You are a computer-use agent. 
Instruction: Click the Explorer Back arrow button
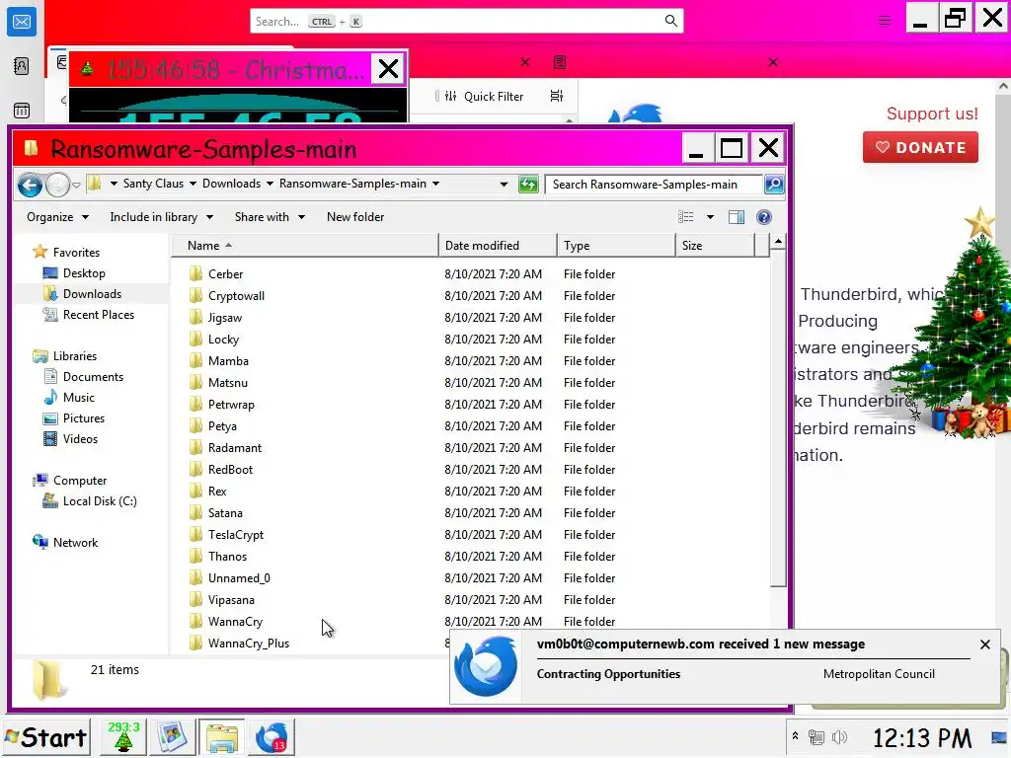tap(30, 185)
